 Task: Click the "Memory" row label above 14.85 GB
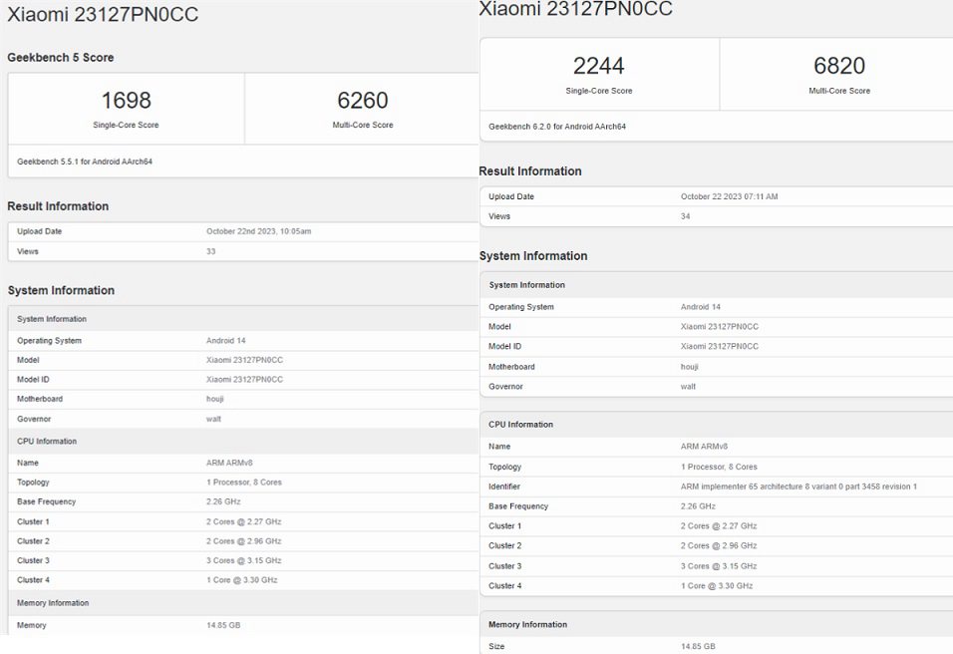(x=32, y=625)
